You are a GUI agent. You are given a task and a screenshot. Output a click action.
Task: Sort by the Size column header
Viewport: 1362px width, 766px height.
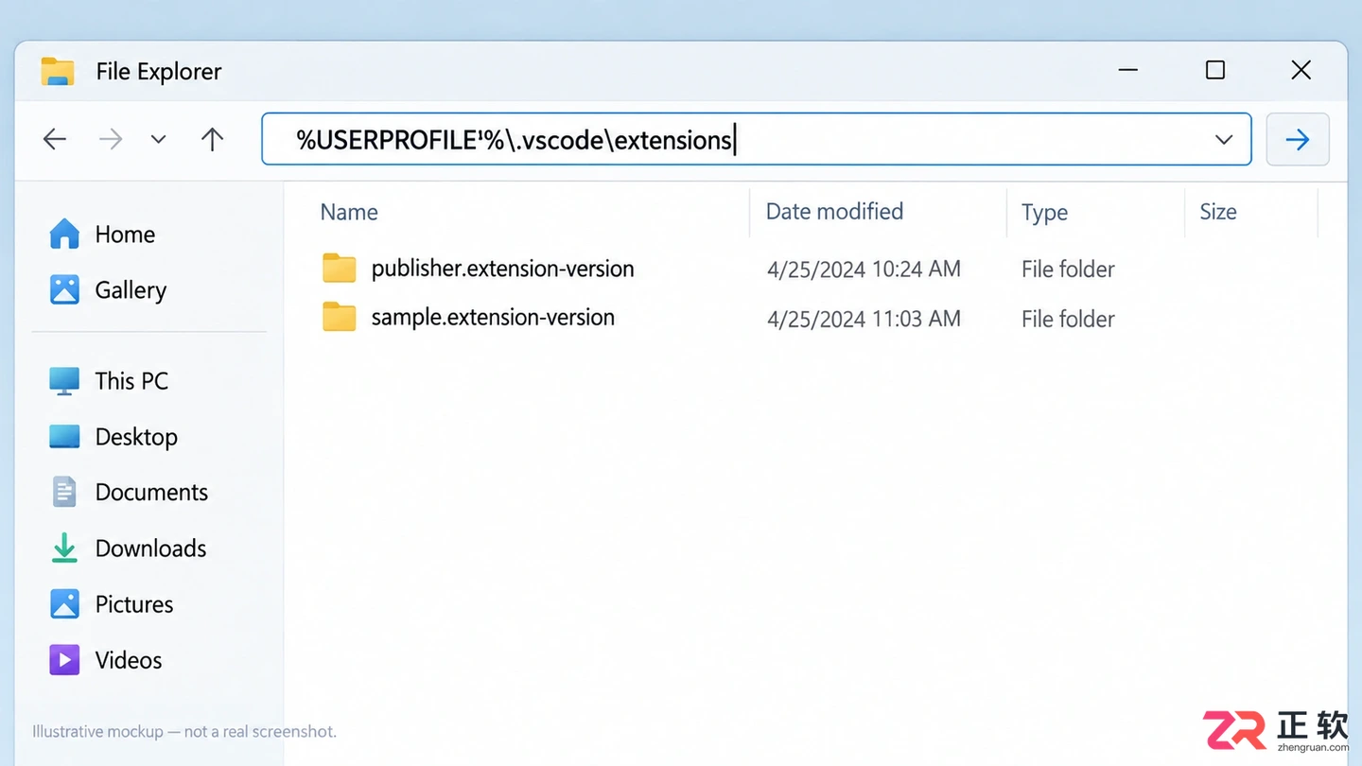[x=1218, y=212]
